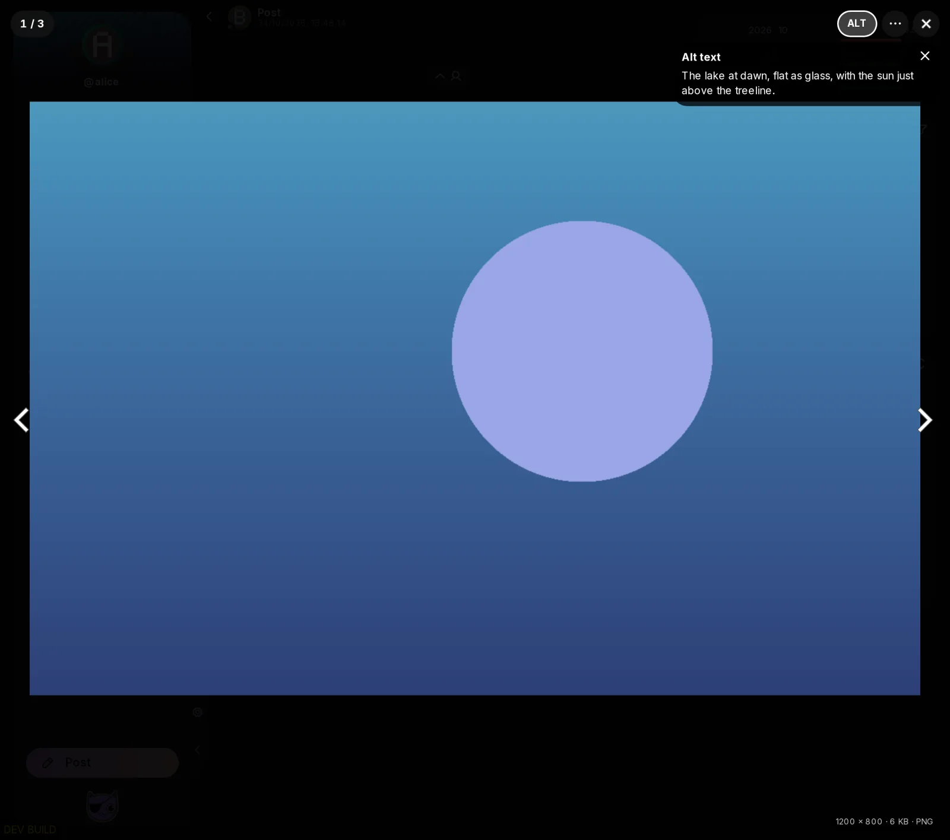
Task: Dismiss the Alt text popup
Action: click(925, 56)
